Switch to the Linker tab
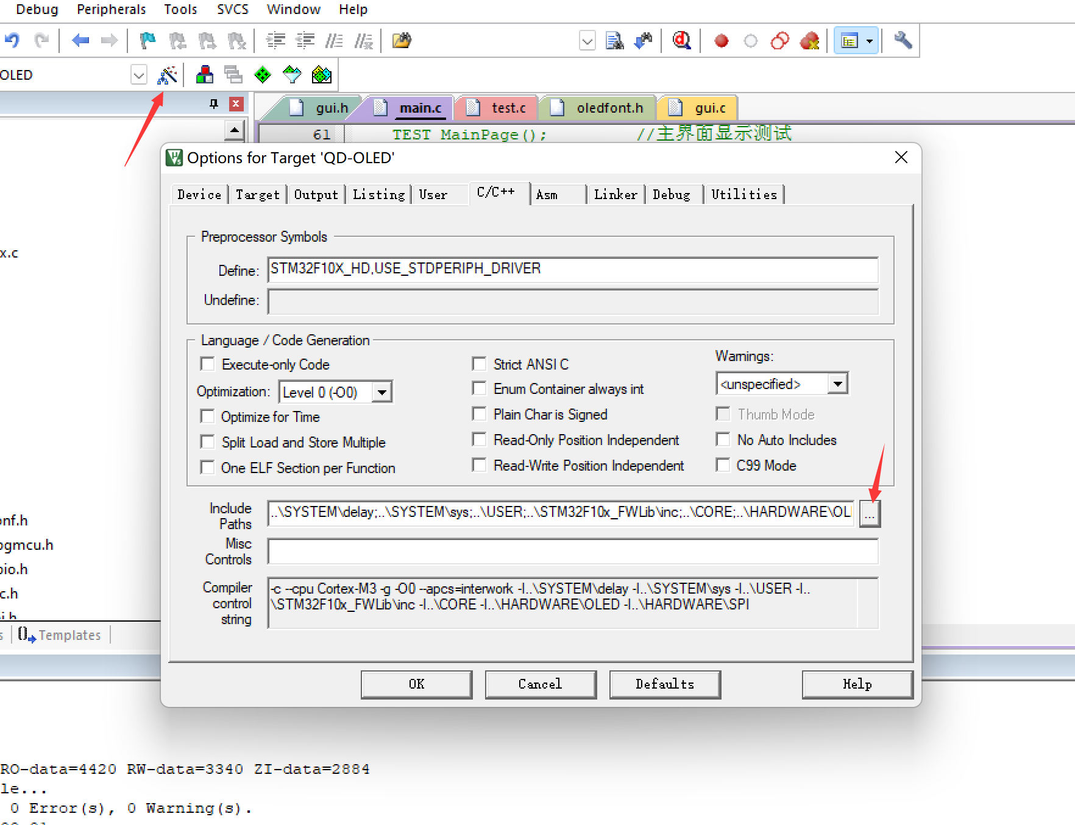The image size is (1075, 825). click(615, 194)
